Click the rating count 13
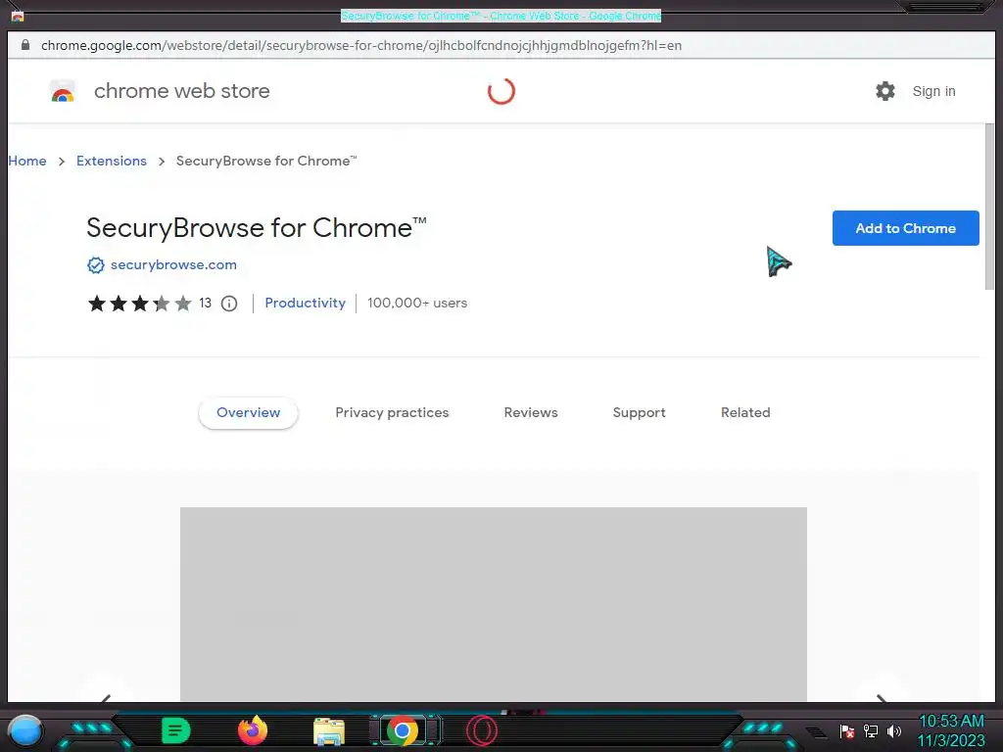This screenshot has width=1003, height=752. click(206, 304)
